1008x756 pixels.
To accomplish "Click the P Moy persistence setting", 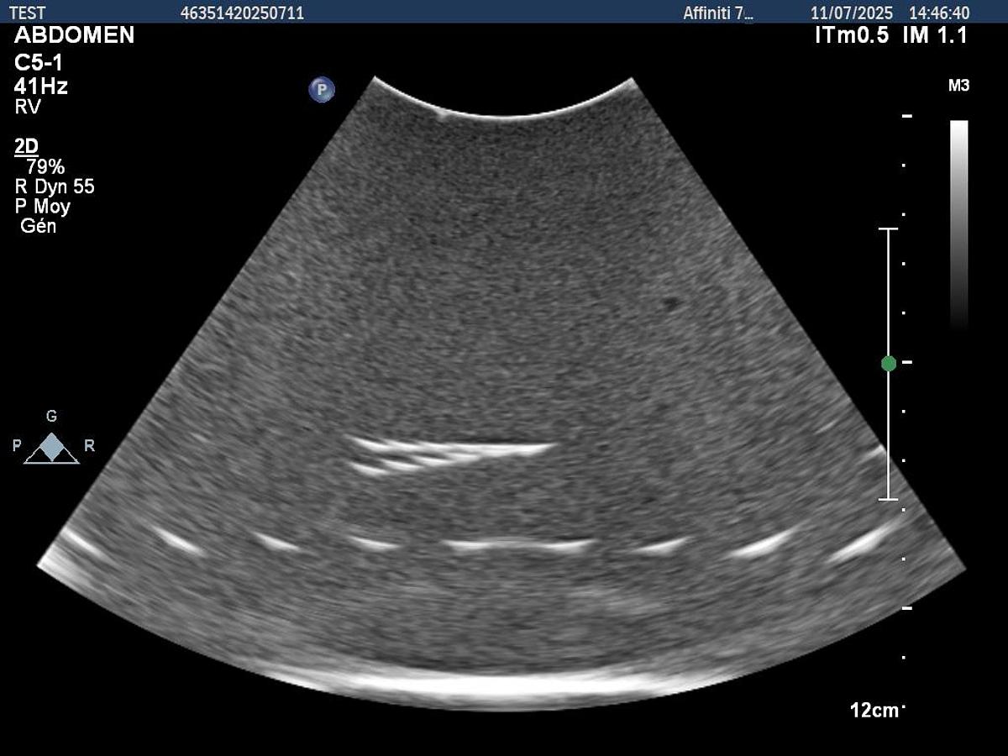I will pos(43,207).
